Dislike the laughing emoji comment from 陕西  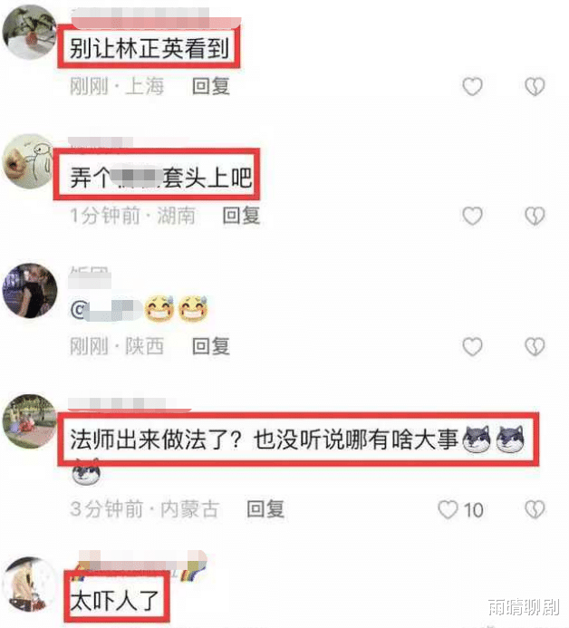[535, 346]
